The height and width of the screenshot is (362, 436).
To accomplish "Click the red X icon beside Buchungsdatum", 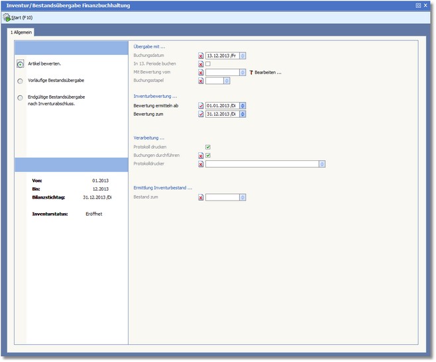I will point(201,56).
